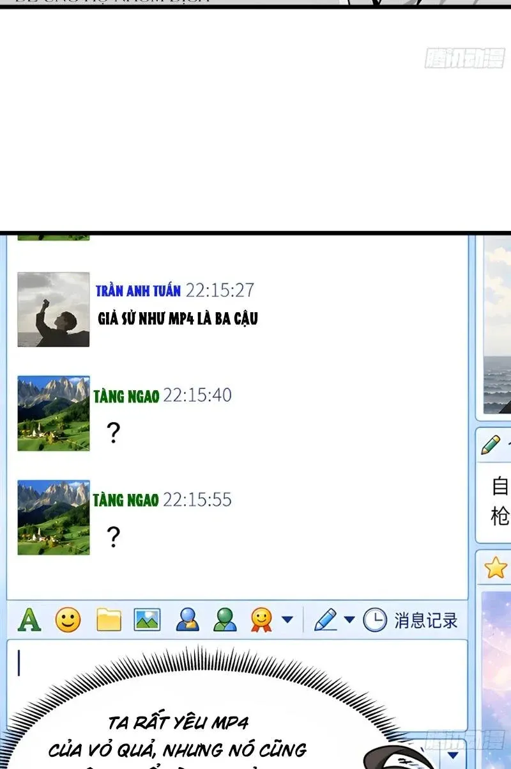Click the yellow star icon in side panel
The height and width of the screenshot is (769, 511).
(x=495, y=567)
